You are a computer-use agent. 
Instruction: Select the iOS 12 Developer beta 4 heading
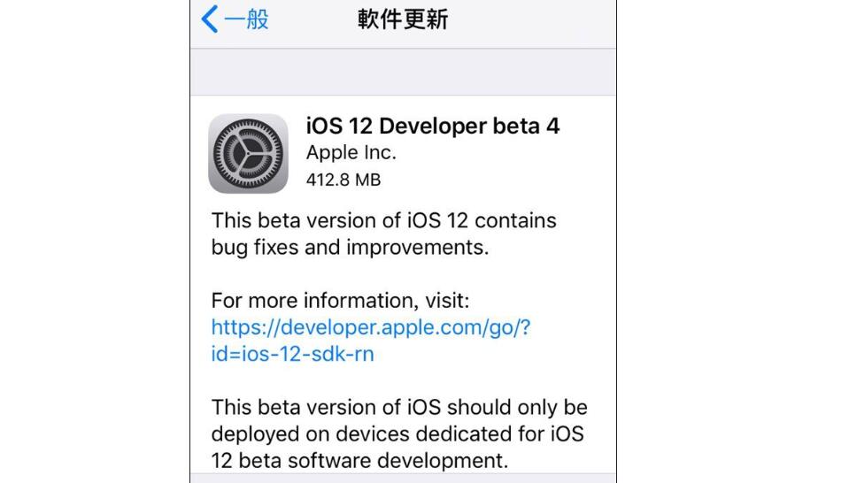(x=433, y=126)
